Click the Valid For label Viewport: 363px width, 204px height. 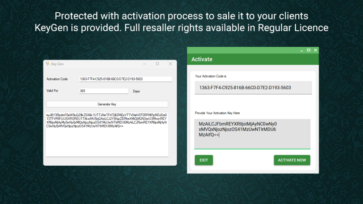coord(52,91)
